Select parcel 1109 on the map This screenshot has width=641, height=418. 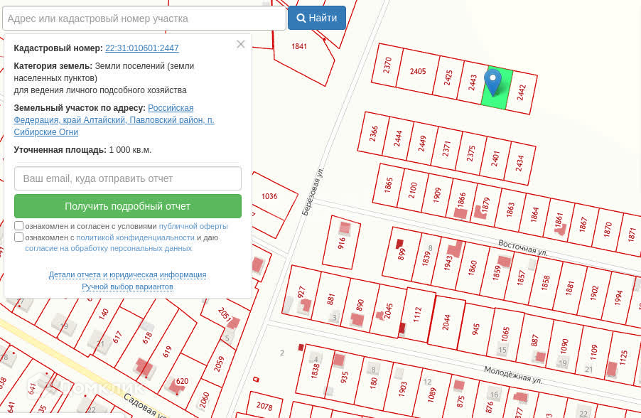tap(593, 352)
